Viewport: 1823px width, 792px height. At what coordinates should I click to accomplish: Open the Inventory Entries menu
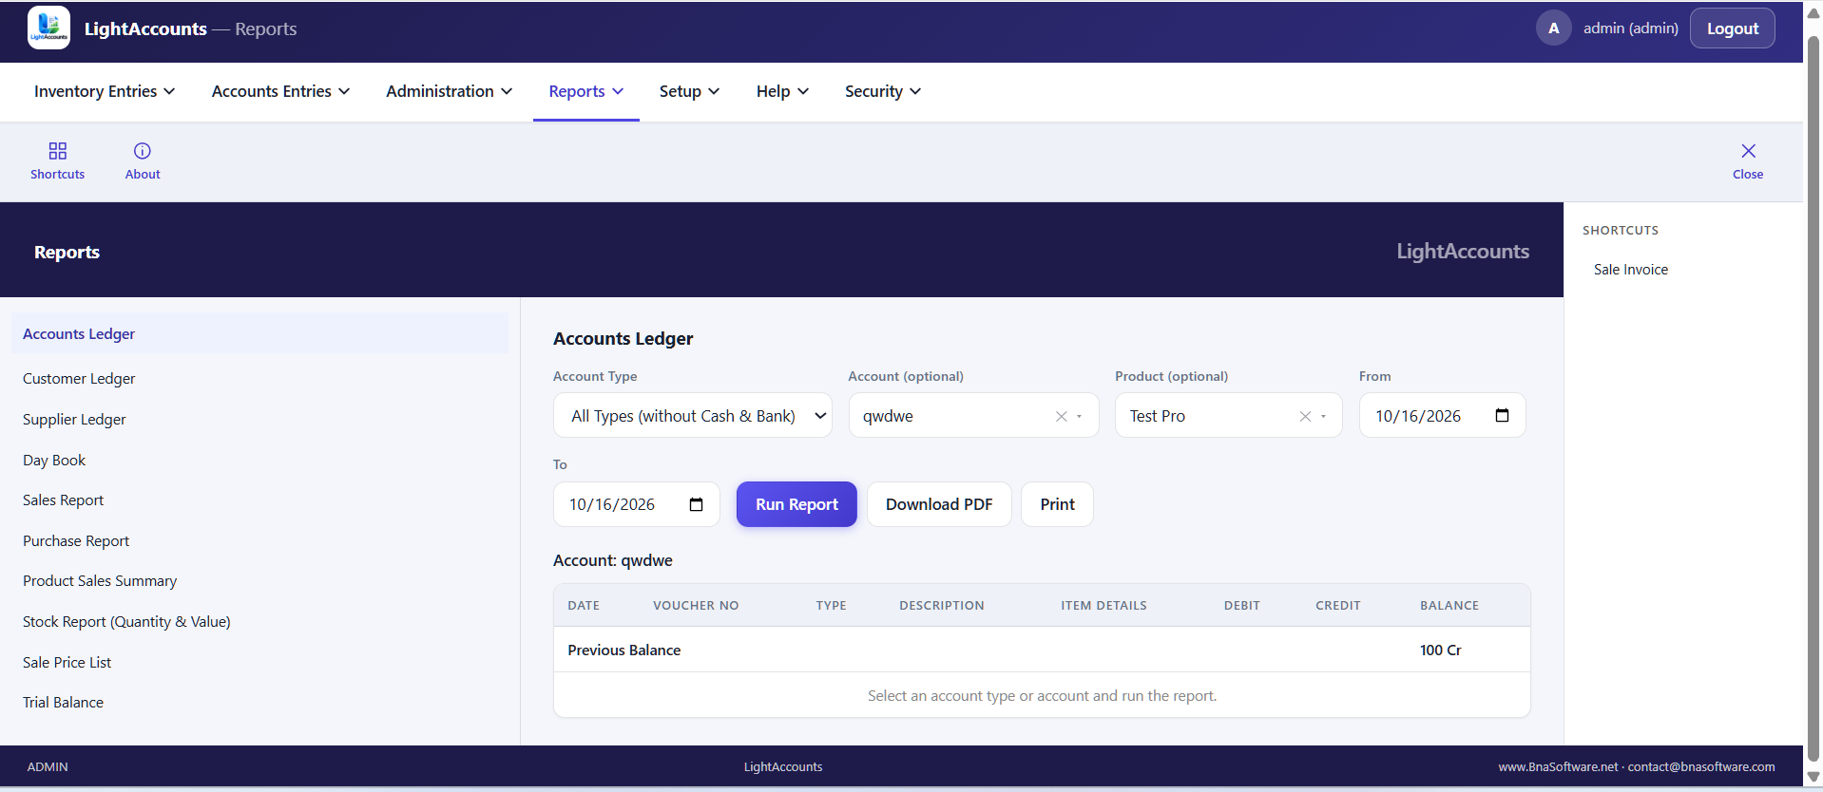(105, 91)
